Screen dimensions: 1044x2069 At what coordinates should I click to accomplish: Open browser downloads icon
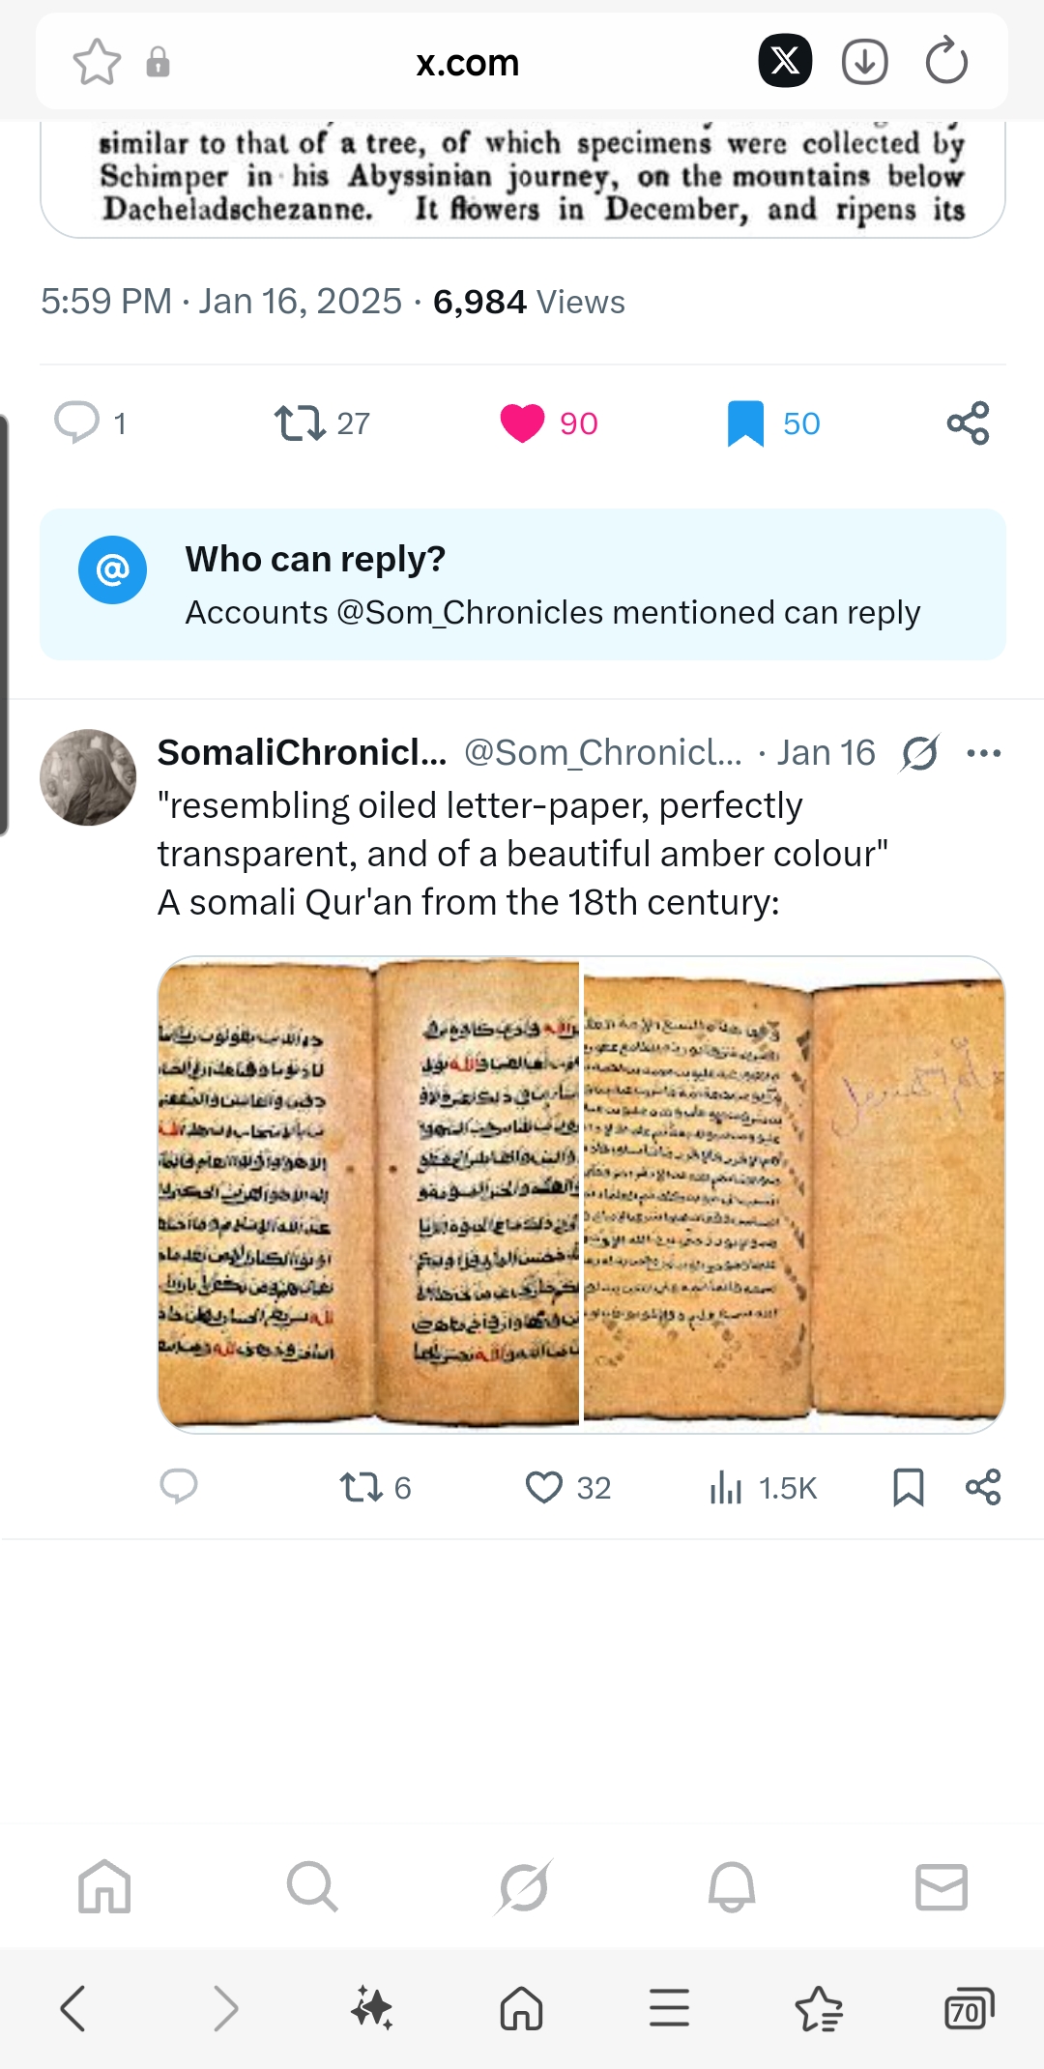[864, 63]
